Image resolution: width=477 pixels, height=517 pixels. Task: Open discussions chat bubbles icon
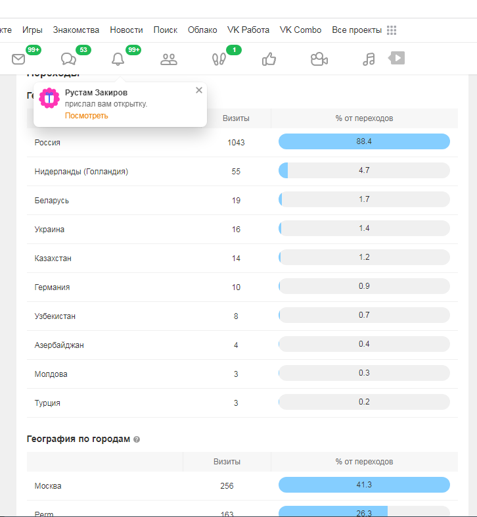point(68,59)
